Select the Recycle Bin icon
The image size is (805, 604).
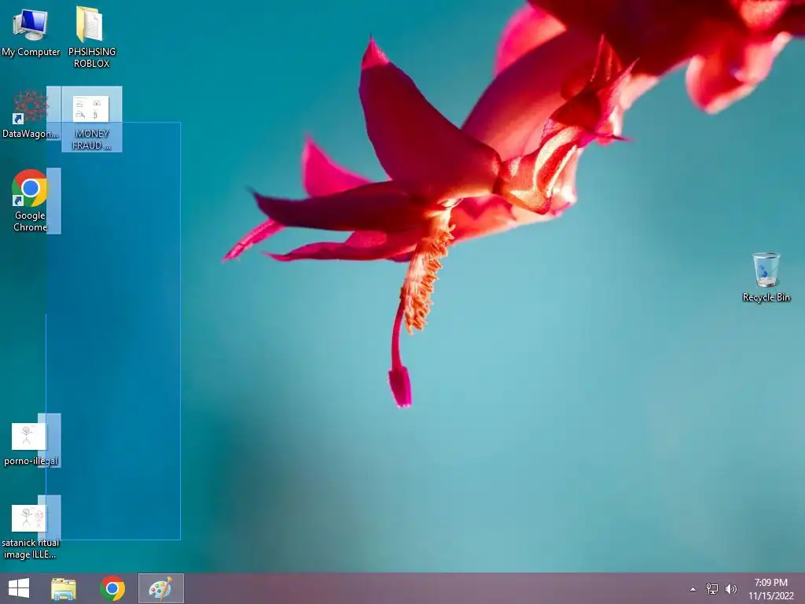[766, 277]
